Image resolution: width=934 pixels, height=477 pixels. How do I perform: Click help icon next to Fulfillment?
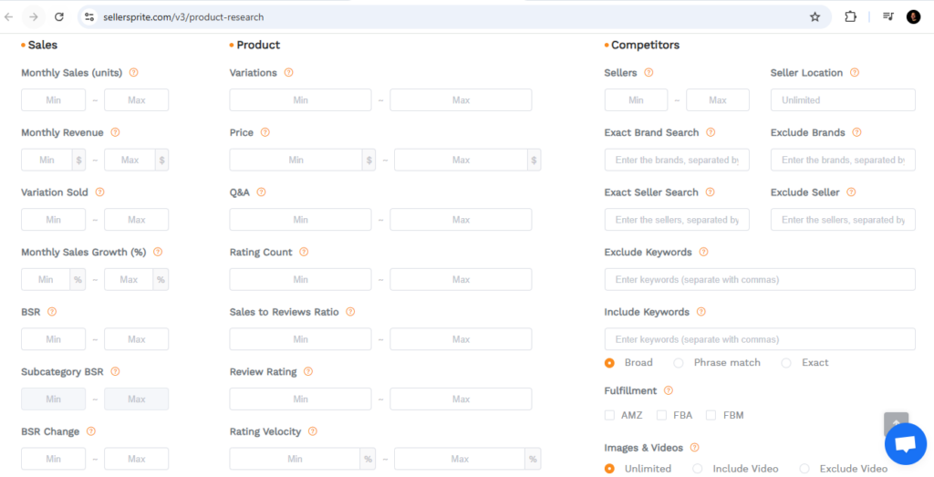click(x=669, y=390)
